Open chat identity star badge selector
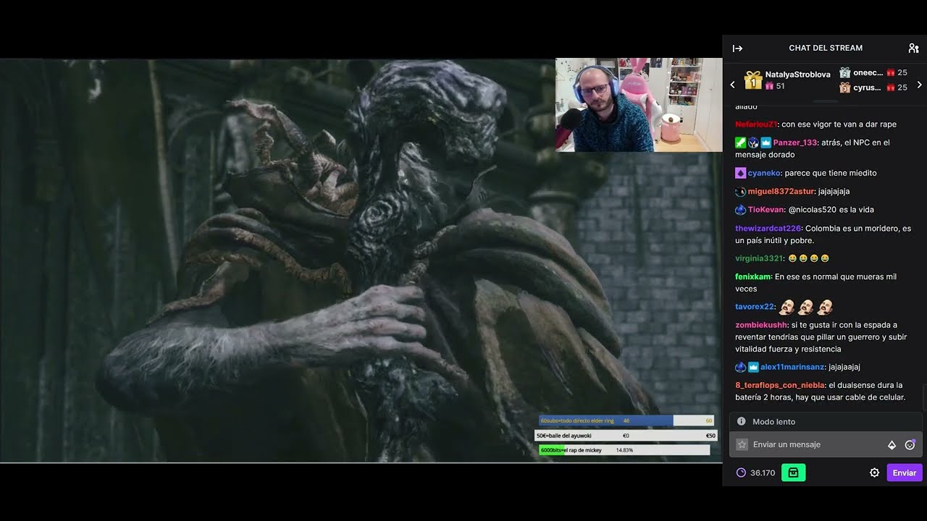The image size is (927, 521). (x=742, y=445)
